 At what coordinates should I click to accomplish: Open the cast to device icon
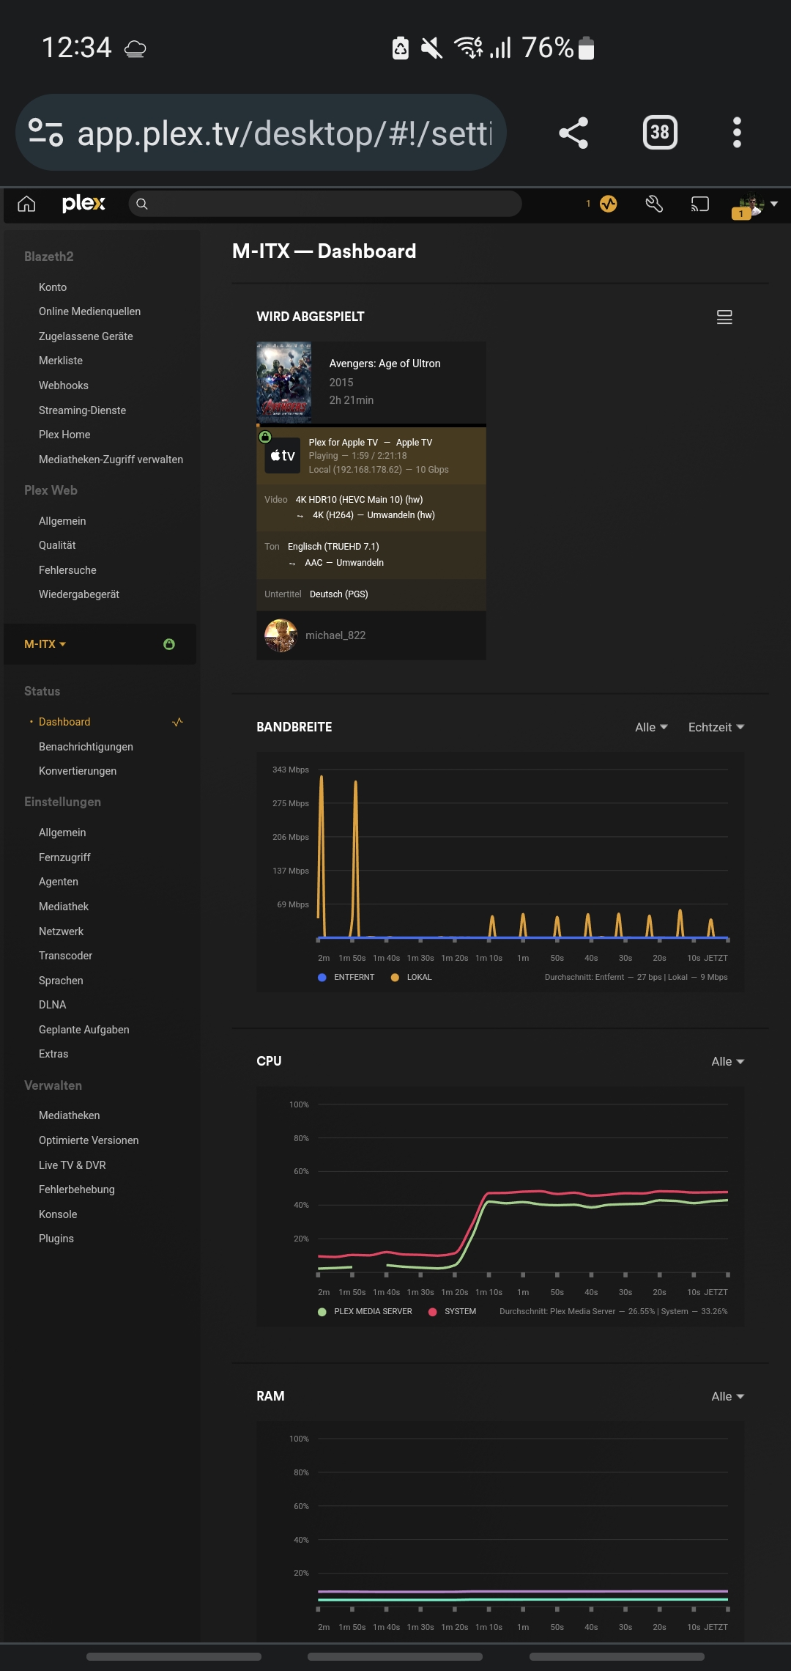[699, 204]
